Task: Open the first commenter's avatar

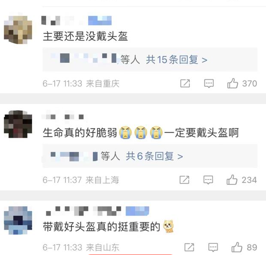Action: point(18,30)
